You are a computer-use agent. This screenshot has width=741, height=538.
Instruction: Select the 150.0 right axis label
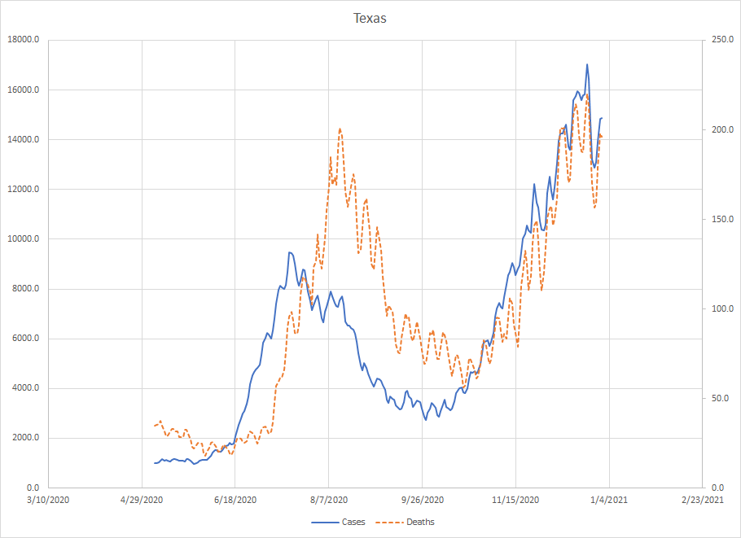click(x=722, y=220)
